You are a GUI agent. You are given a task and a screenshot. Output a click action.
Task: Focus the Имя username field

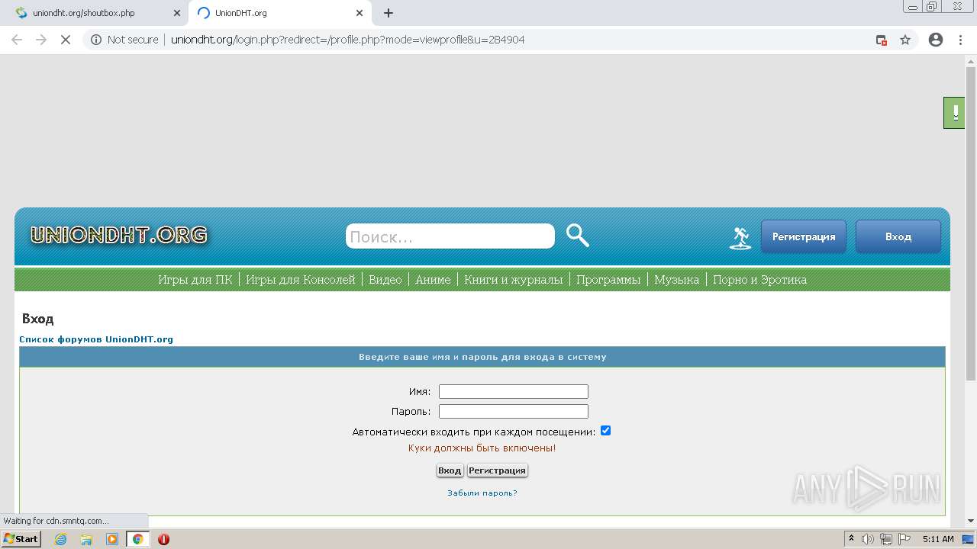point(514,391)
